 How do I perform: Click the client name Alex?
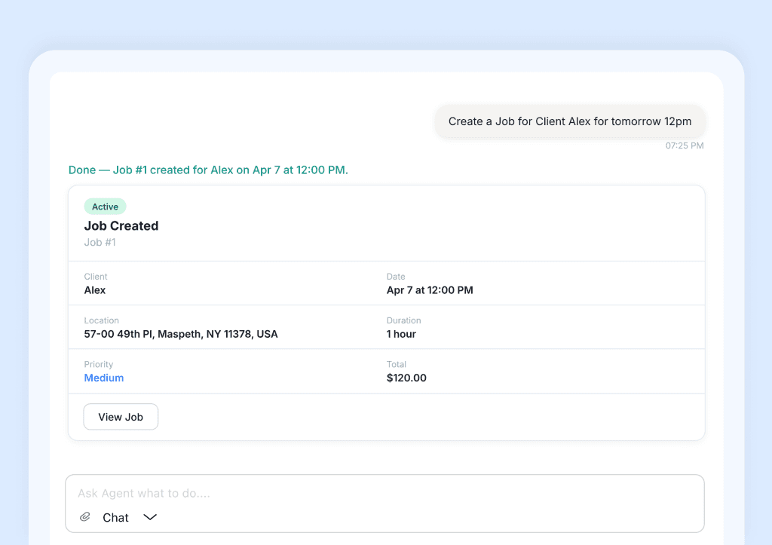coord(94,290)
